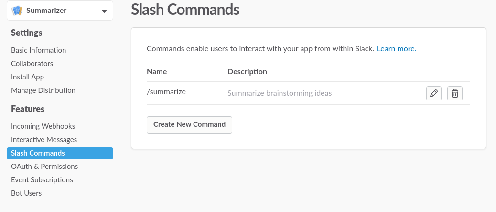Screen dimensions: 496x212
Task: Open the Bot Users page
Action: (x=26, y=193)
